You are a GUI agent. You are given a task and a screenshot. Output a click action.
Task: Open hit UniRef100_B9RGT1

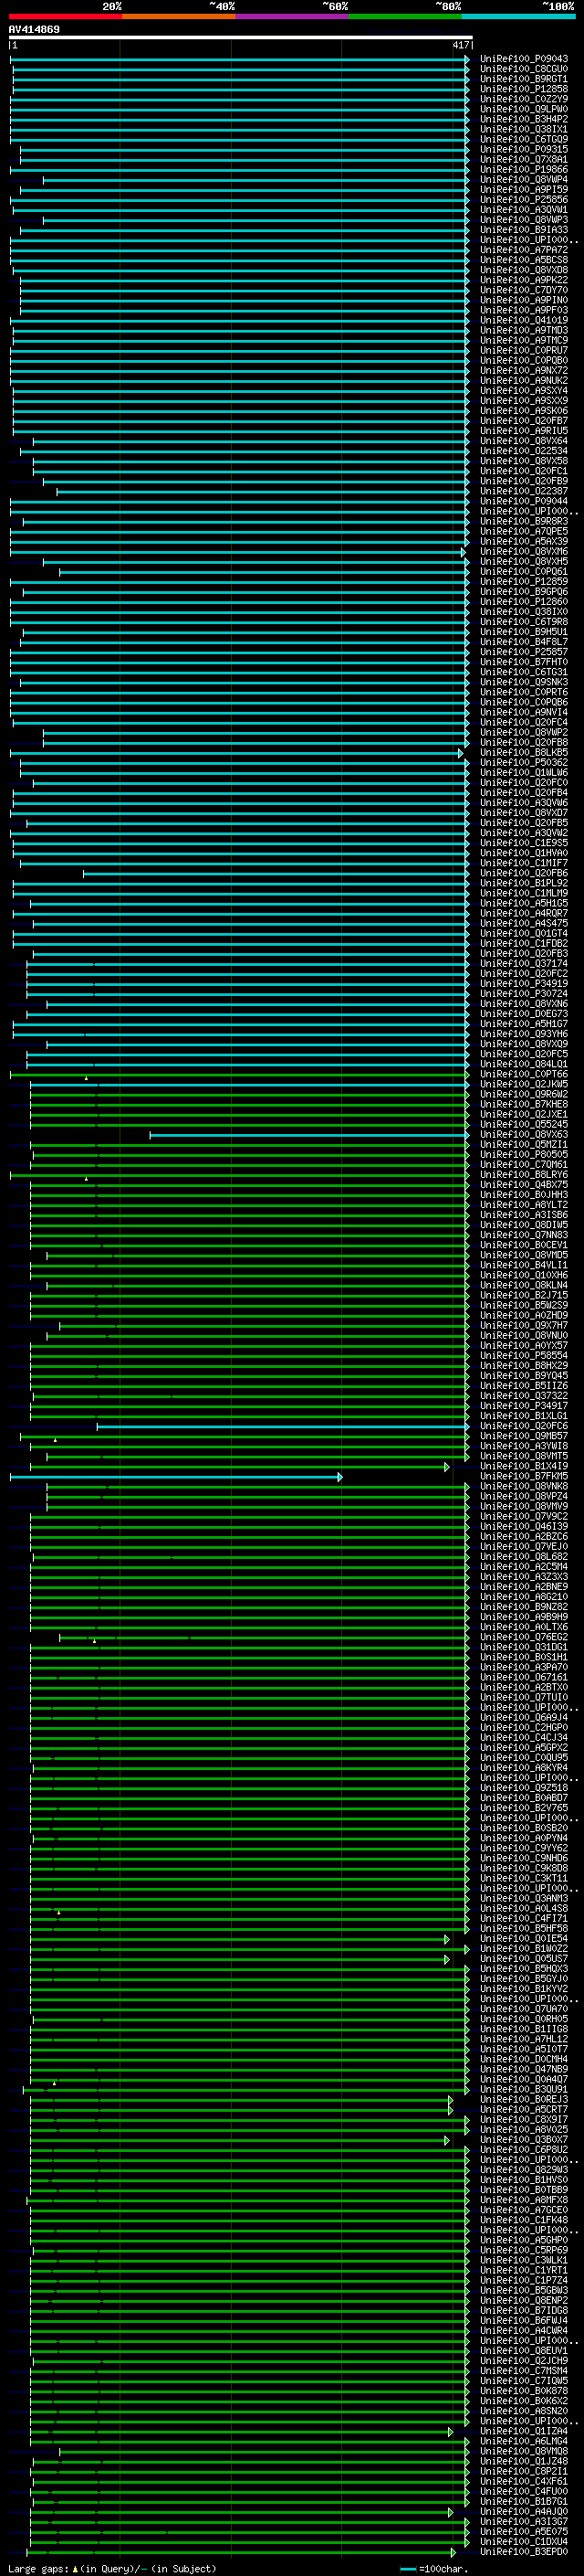tap(524, 79)
